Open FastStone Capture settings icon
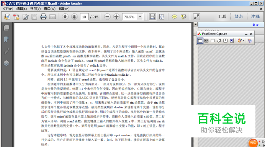 point(250,41)
